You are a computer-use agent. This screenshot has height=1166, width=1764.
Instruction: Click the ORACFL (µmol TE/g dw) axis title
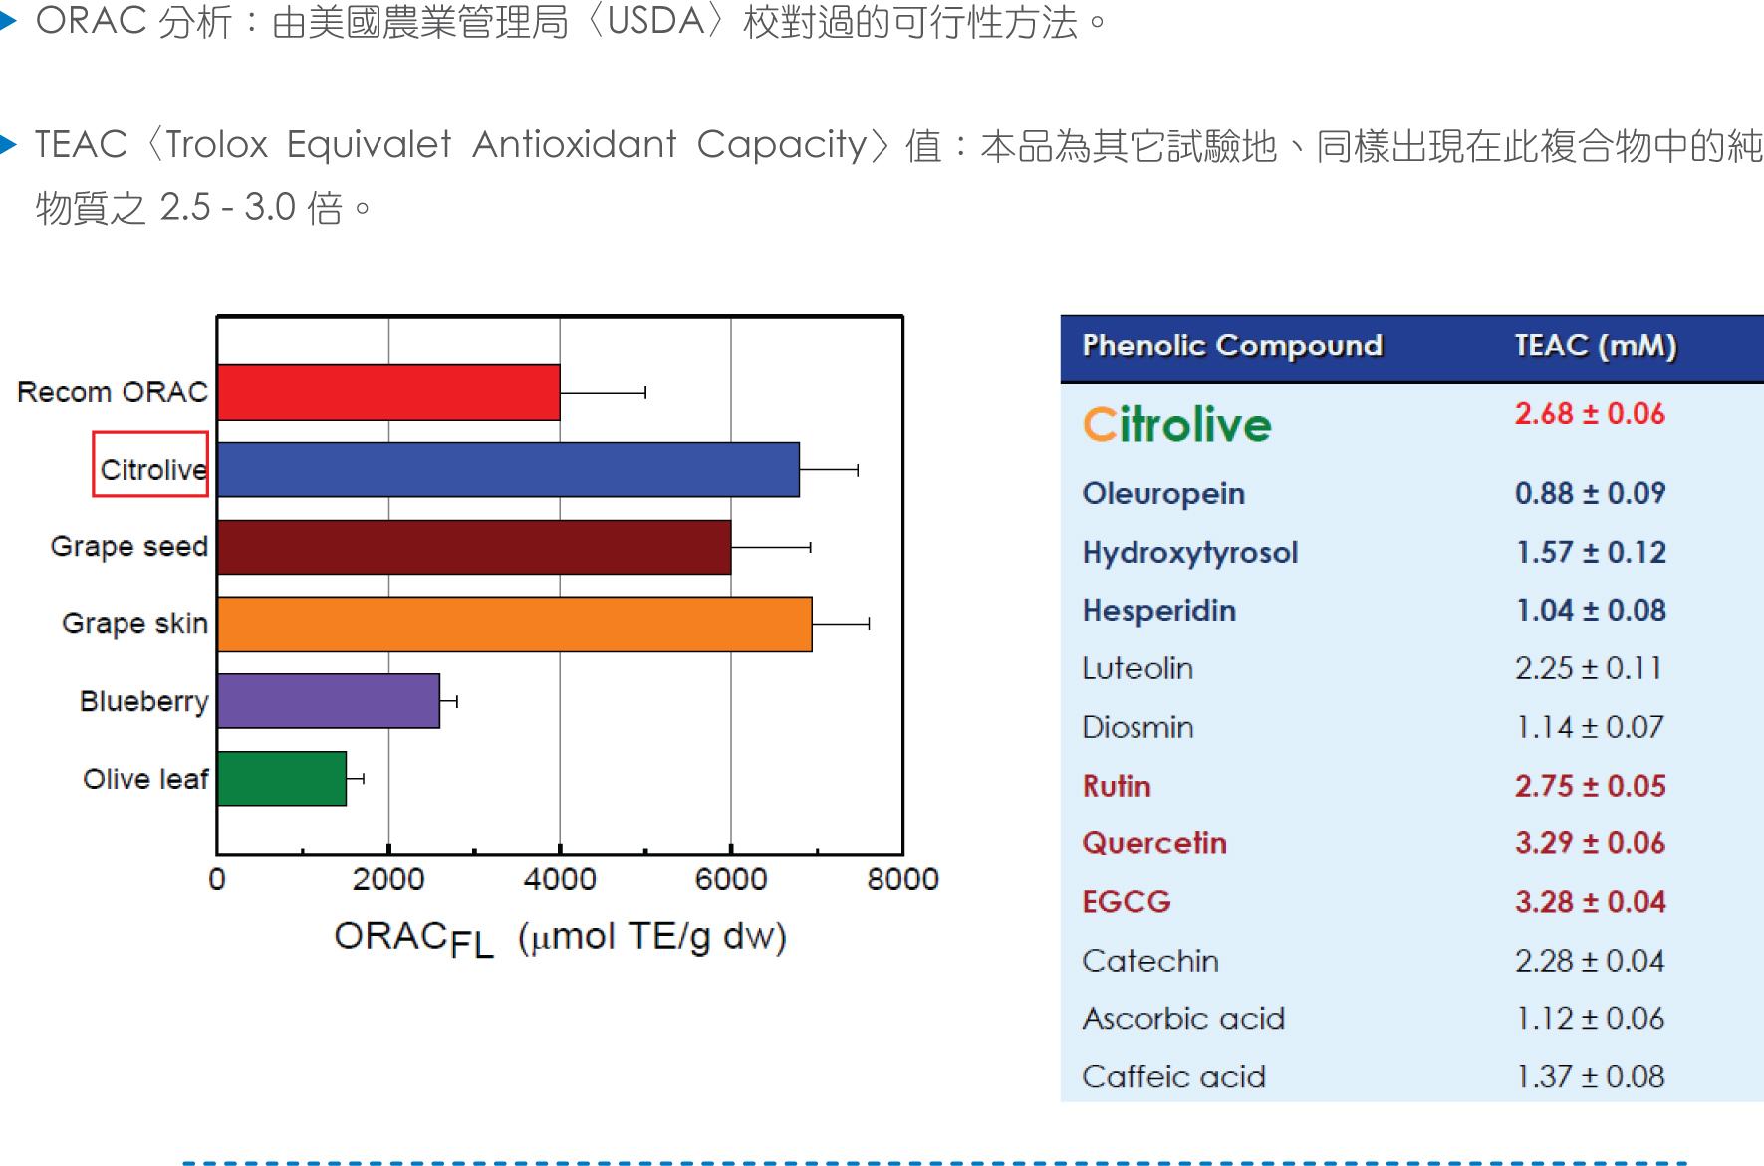(560, 938)
